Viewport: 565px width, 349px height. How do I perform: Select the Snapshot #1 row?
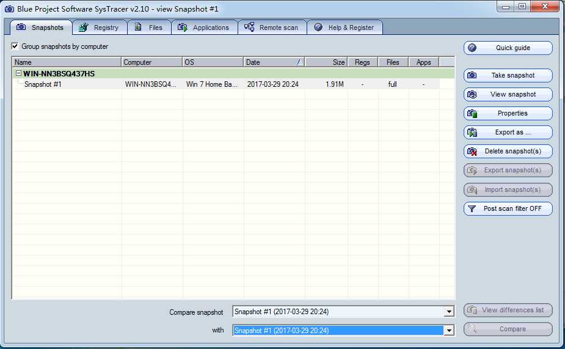[x=226, y=84]
